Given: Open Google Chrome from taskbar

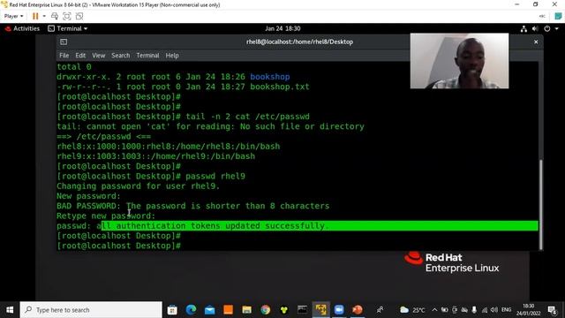Looking at the screenshot, I should [x=266, y=310].
